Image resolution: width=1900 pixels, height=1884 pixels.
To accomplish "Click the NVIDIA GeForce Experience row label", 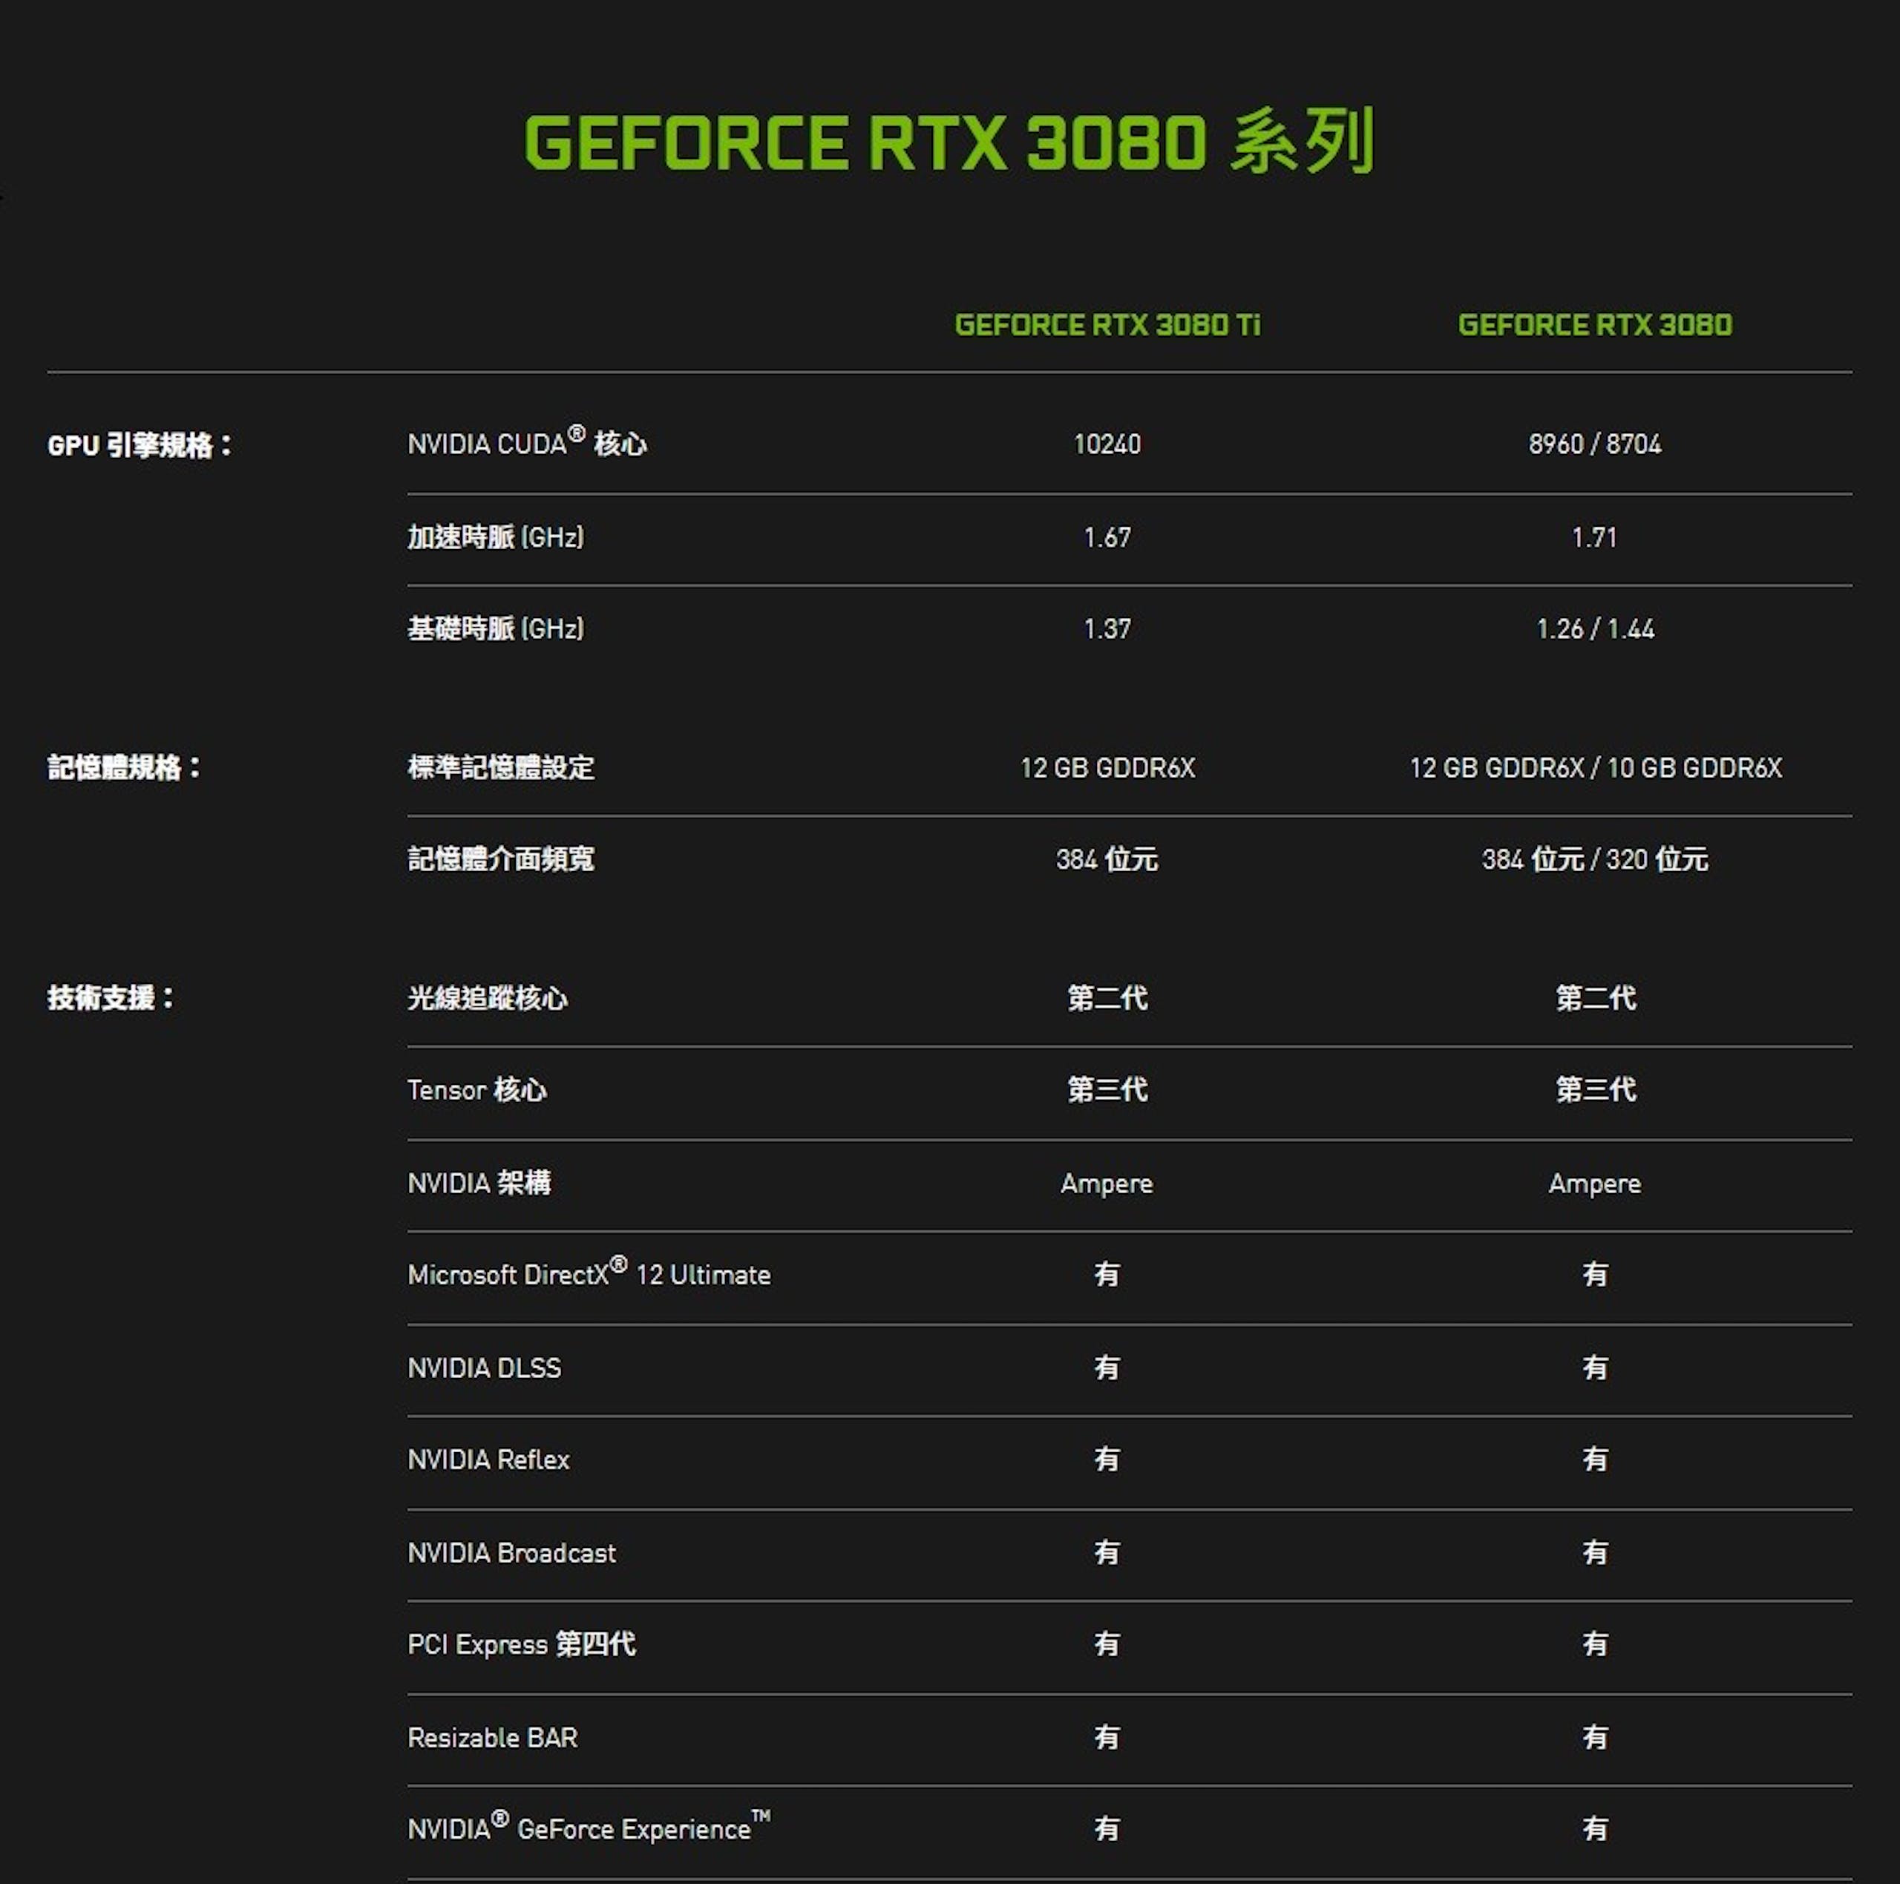I will point(589,1827).
